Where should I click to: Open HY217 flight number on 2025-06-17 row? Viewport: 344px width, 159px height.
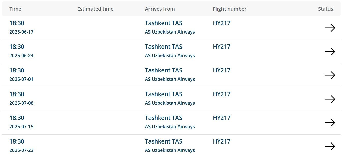click(221, 23)
